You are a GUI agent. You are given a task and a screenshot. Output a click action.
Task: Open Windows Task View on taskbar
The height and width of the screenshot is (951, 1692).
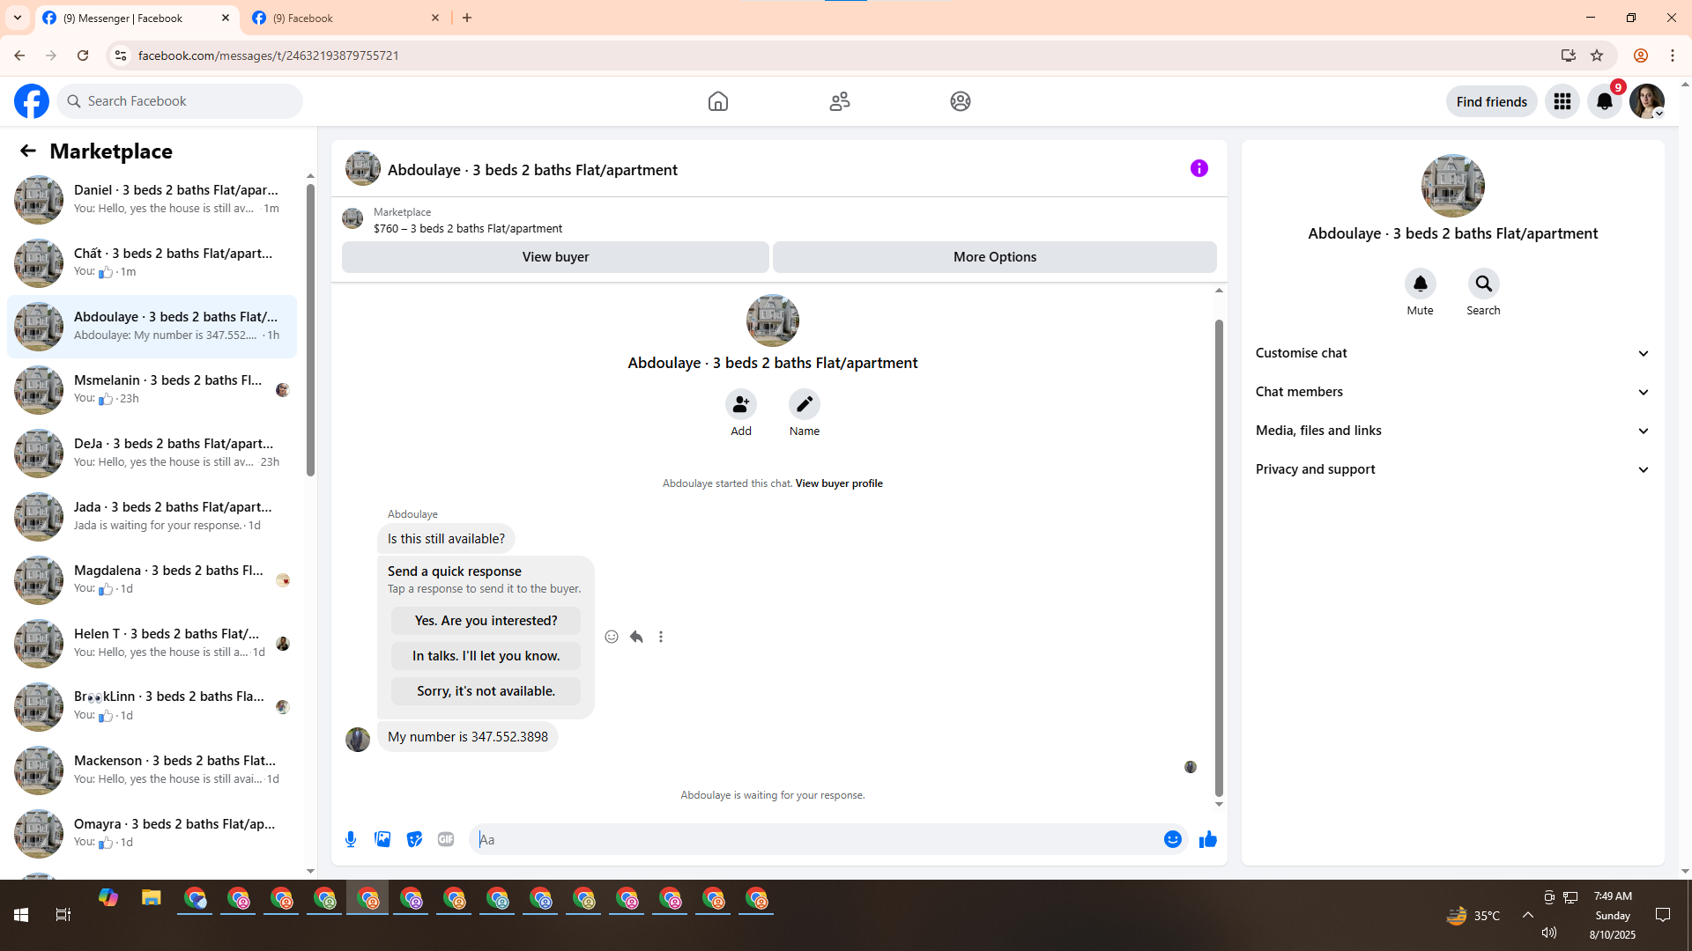click(63, 915)
